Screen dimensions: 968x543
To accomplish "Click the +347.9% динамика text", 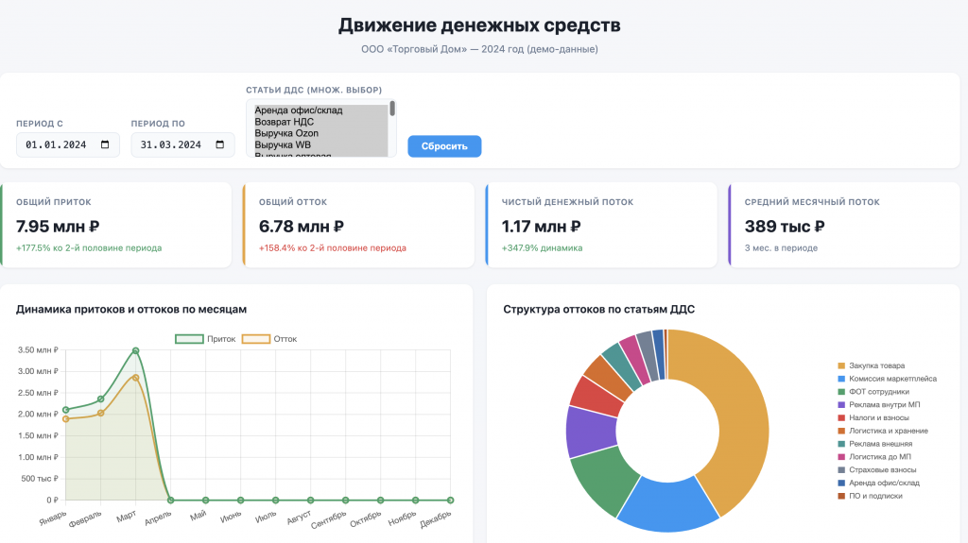I will pos(542,248).
